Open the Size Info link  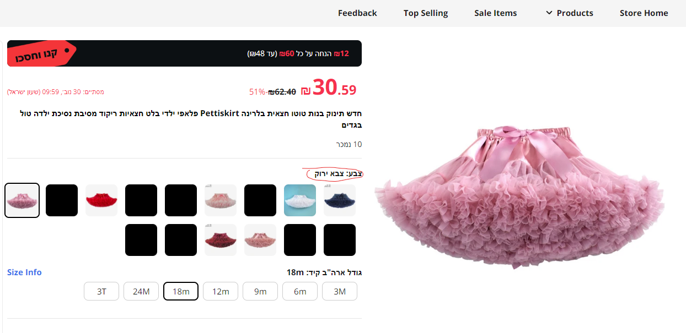point(24,272)
